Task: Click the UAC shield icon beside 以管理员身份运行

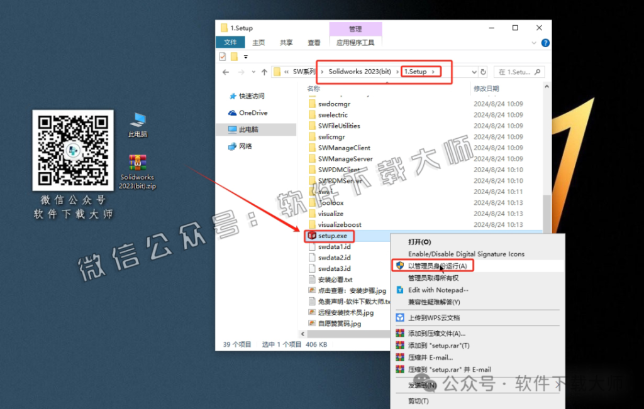Action: coord(400,264)
